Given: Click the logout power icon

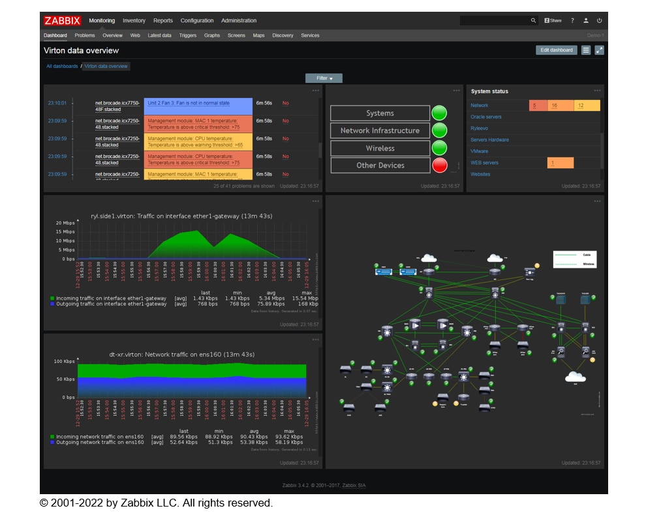Looking at the screenshot, I should [x=599, y=20].
